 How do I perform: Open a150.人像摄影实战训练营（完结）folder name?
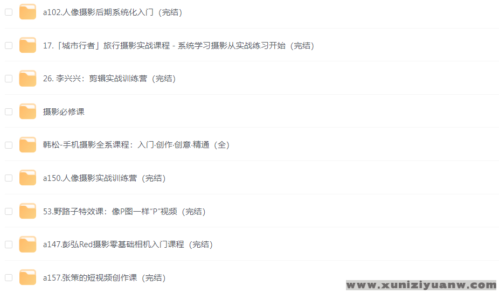[105, 178]
